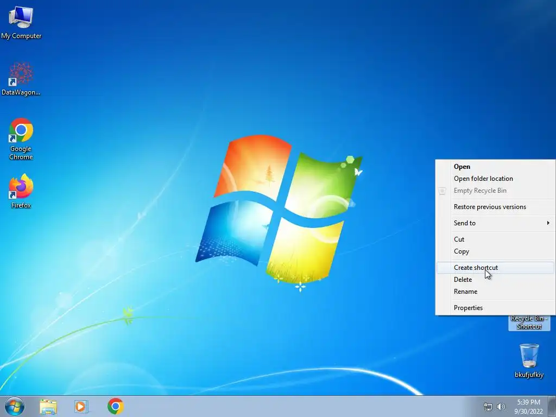Click the Show desktop strip at taskbar end
Screen dimensions: 556x417
click(x=552, y=406)
